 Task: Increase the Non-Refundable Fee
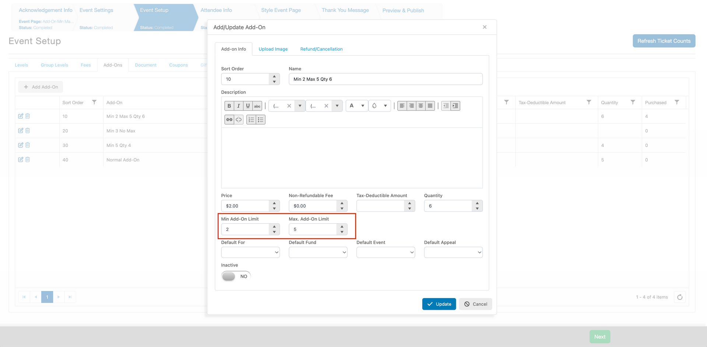(342, 203)
